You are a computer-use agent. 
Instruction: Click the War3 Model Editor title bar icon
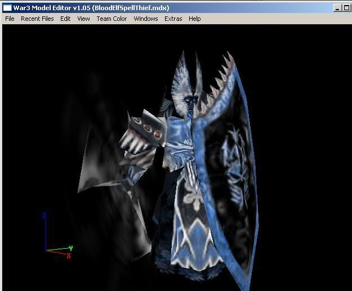(x=7, y=8)
